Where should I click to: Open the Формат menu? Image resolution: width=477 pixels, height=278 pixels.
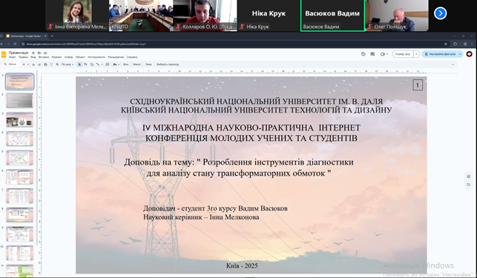pyautogui.click(x=56, y=57)
